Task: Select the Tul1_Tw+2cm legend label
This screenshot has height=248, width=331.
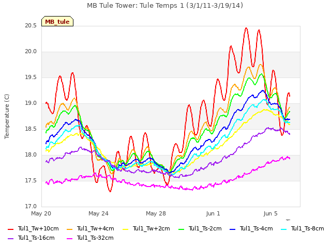Action: coord(152,228)
